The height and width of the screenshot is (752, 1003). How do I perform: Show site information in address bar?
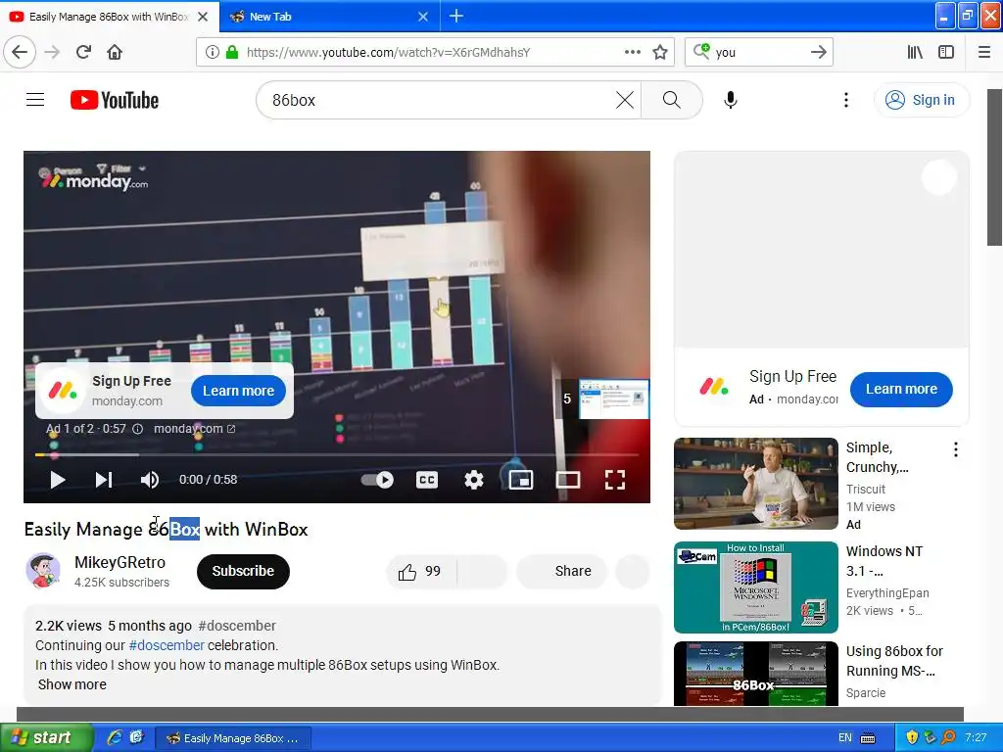coord(212,53)
